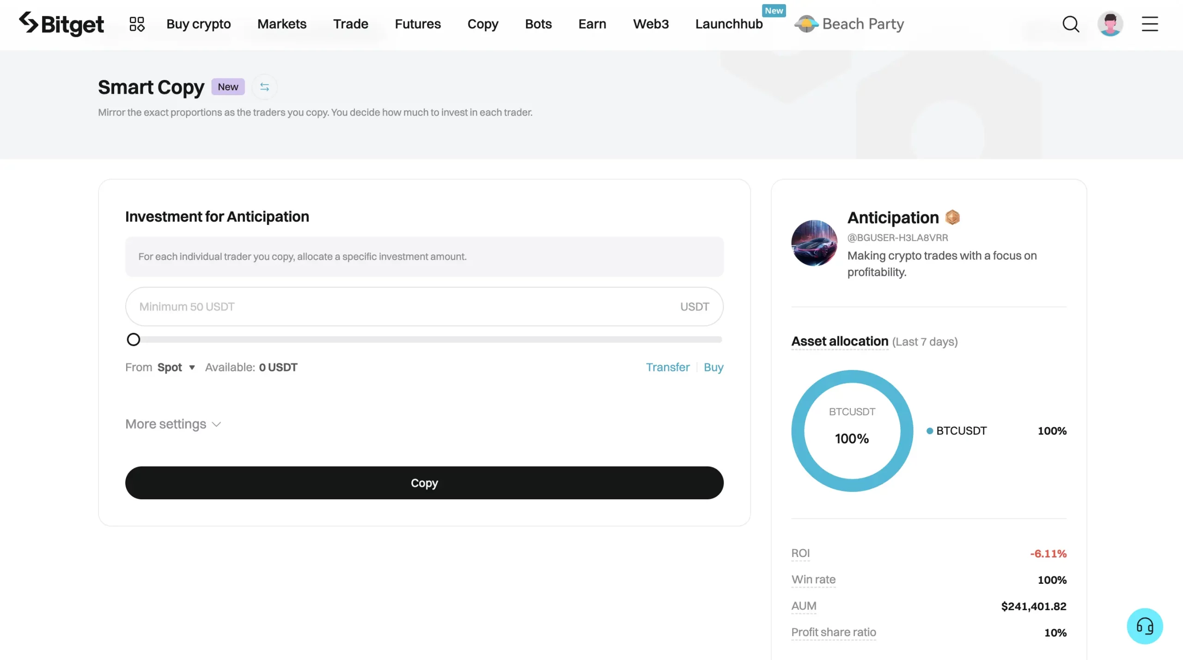Click the Available: 0 USDT balance text

pyautogui.click(x=251, y=367)
